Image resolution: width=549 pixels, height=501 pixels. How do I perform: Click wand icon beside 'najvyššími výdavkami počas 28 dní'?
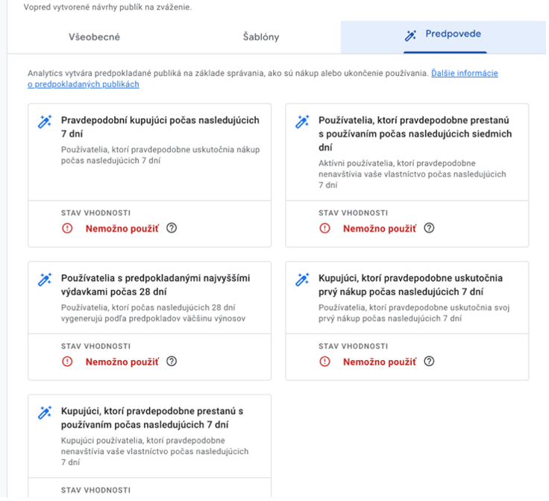click(x=45, y=280)
